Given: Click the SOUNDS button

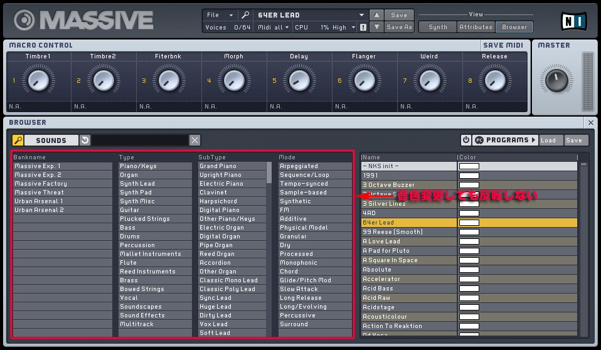Looking at the screenshot, I should point(51,141).
